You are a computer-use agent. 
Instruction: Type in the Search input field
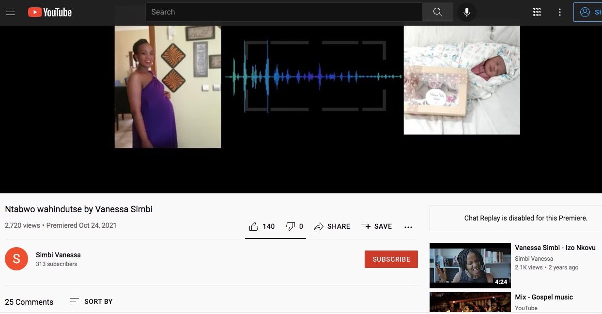283,12
